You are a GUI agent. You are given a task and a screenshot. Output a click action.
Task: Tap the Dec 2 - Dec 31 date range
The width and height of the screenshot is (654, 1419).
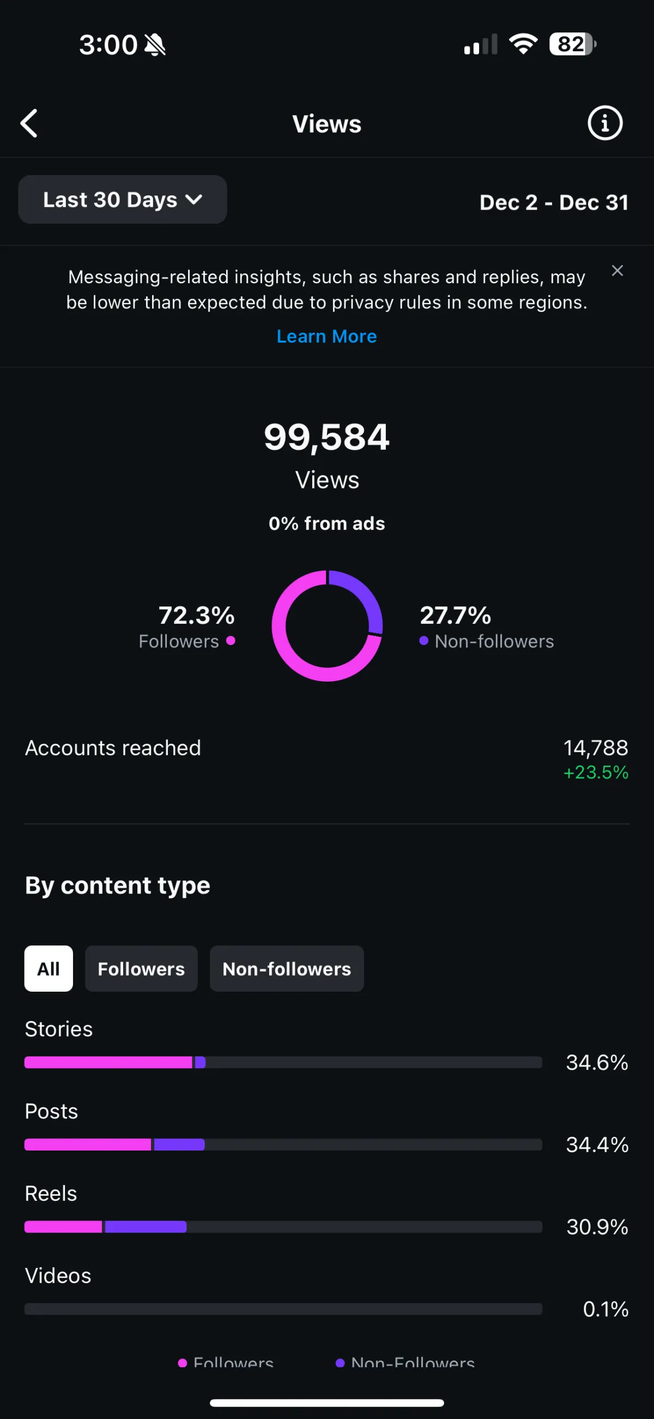pos(554,202)
